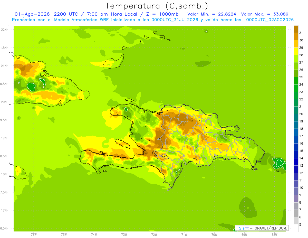The height and width of the screenshot is (238, 308).
Task: Click the Valor Min. = 22.8224 text
Action: point(212,14)
